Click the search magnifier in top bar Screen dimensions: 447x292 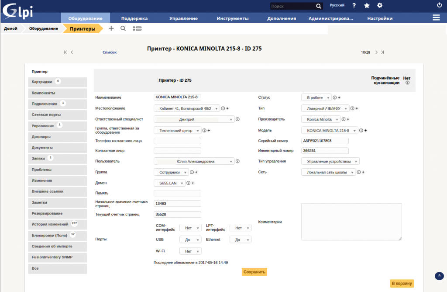[x=318, y=6]
